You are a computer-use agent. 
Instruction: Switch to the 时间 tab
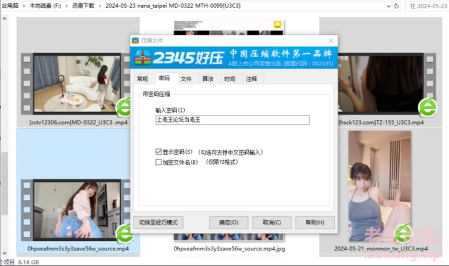click(x=230, y=79)
